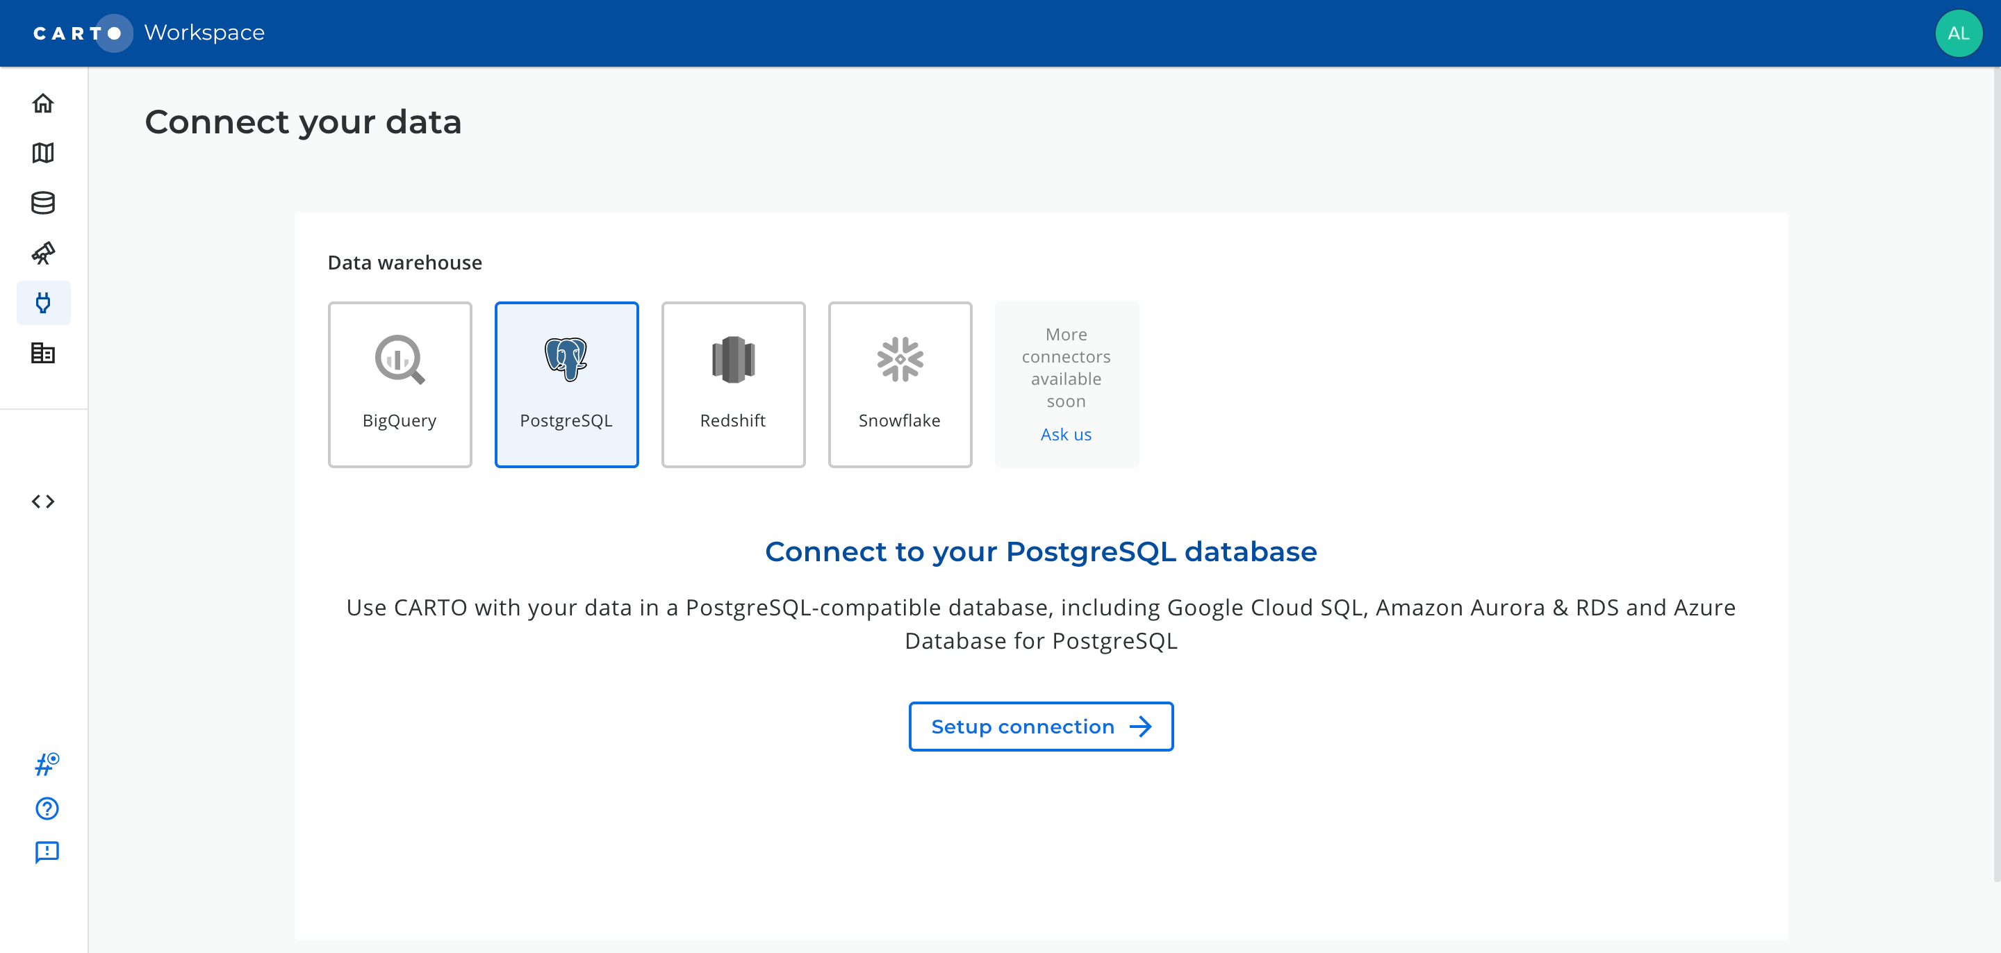Click the page vertical scrollbar
2001x953 pixels.
pyautogui.click(x=1996, y=474)
